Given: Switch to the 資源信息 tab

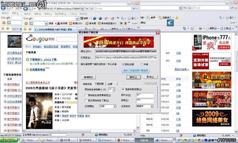Looking at the screenshot, I should (87, 84).
